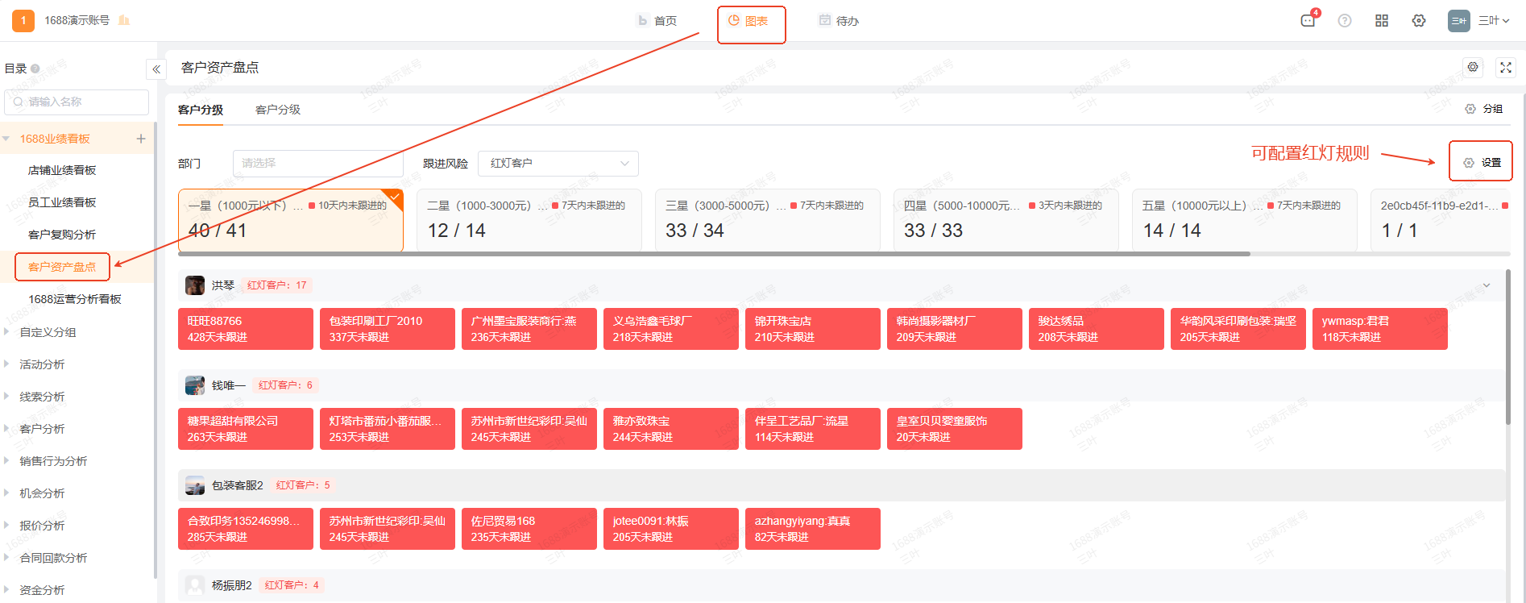Open the help question-mark icon in top bar
This screenshot has width=1526, height=603.
1345,21
